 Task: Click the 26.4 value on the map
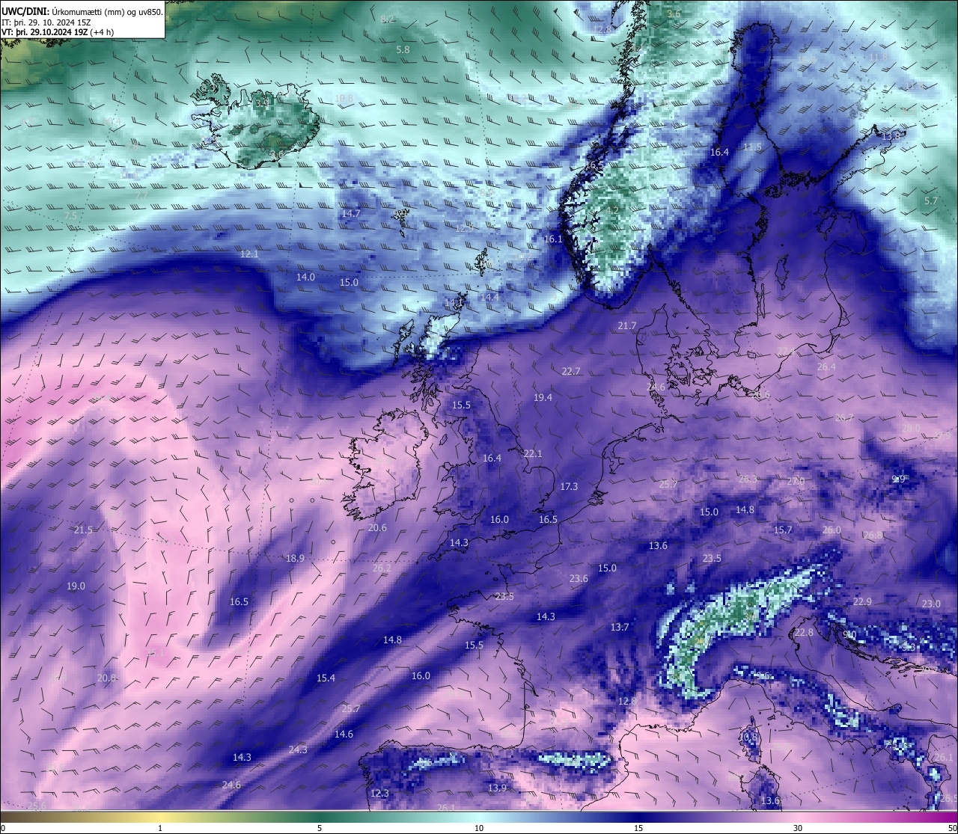click(x=826, y=367)
